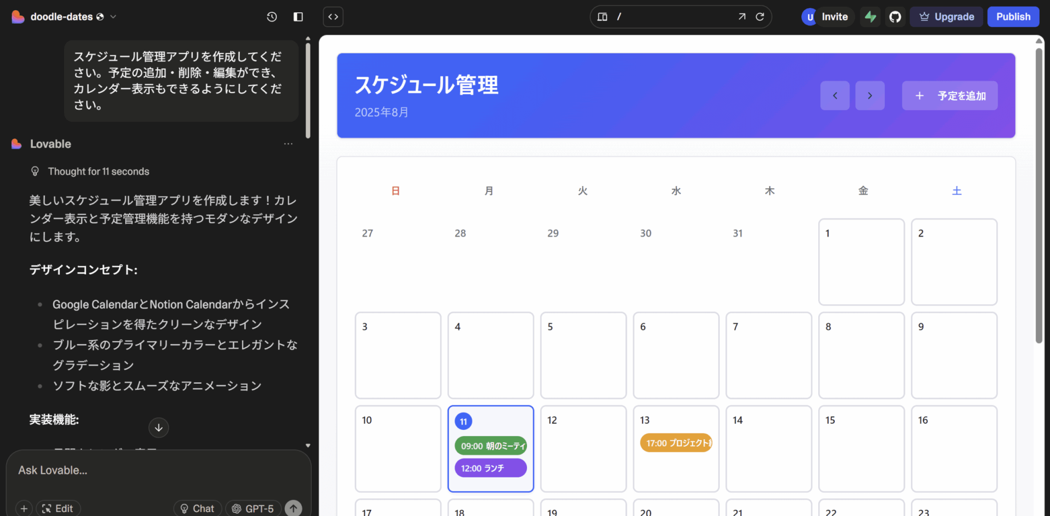The width and height of the screenshot is (1050, 516).
Task: Click the globe visibility icon next to doodle-dates
Action: [100, 17]
